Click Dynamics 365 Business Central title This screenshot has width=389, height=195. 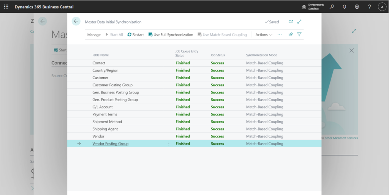[44, 7]
